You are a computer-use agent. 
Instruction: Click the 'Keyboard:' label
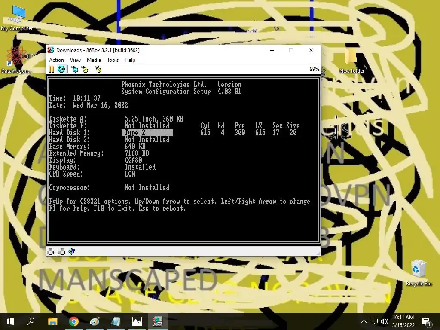coord(64,167)
